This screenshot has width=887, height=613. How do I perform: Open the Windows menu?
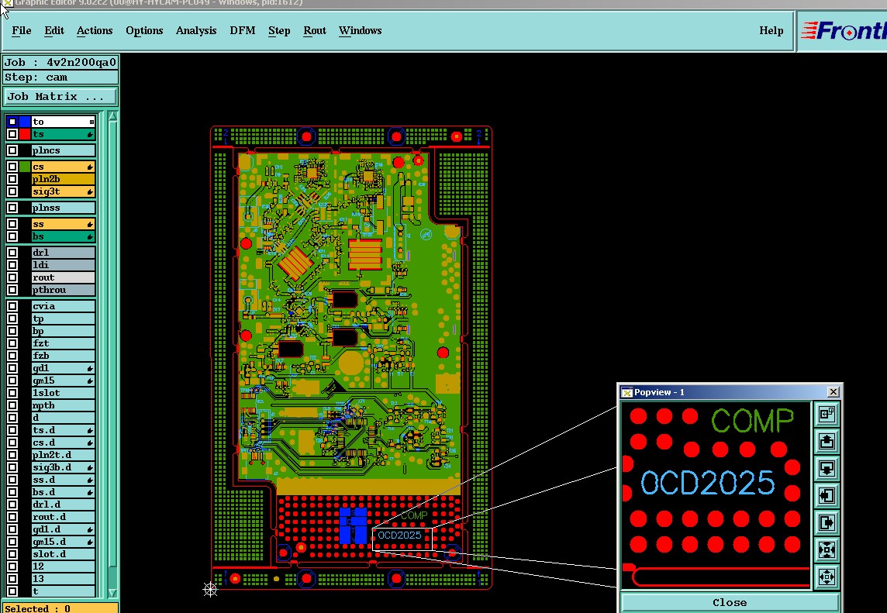click(x=361, y=30)
